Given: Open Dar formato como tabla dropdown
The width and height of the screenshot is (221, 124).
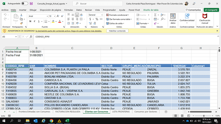Looking at the screenshot, I should point(119,19).
